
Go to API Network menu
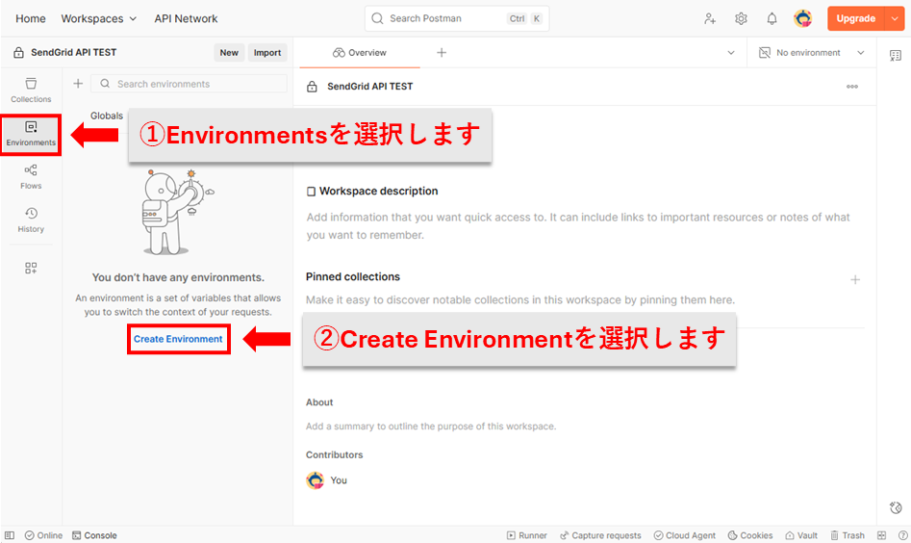point(186,18)
